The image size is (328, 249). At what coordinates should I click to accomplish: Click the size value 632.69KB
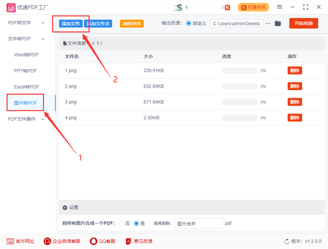pyautogui.click(x=154, y=87)
